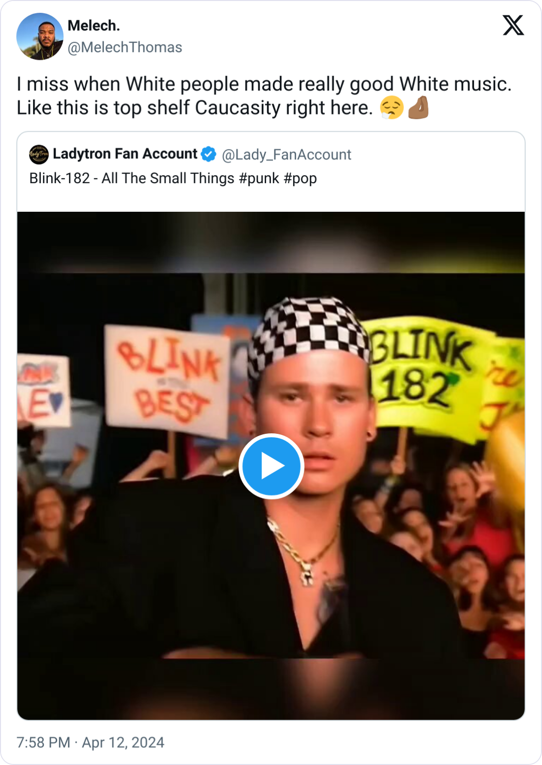Image resolution: width=542 pixels, height=765 pixels.
Task: Click the pinched fingers emoji
Action: point(418,108)
